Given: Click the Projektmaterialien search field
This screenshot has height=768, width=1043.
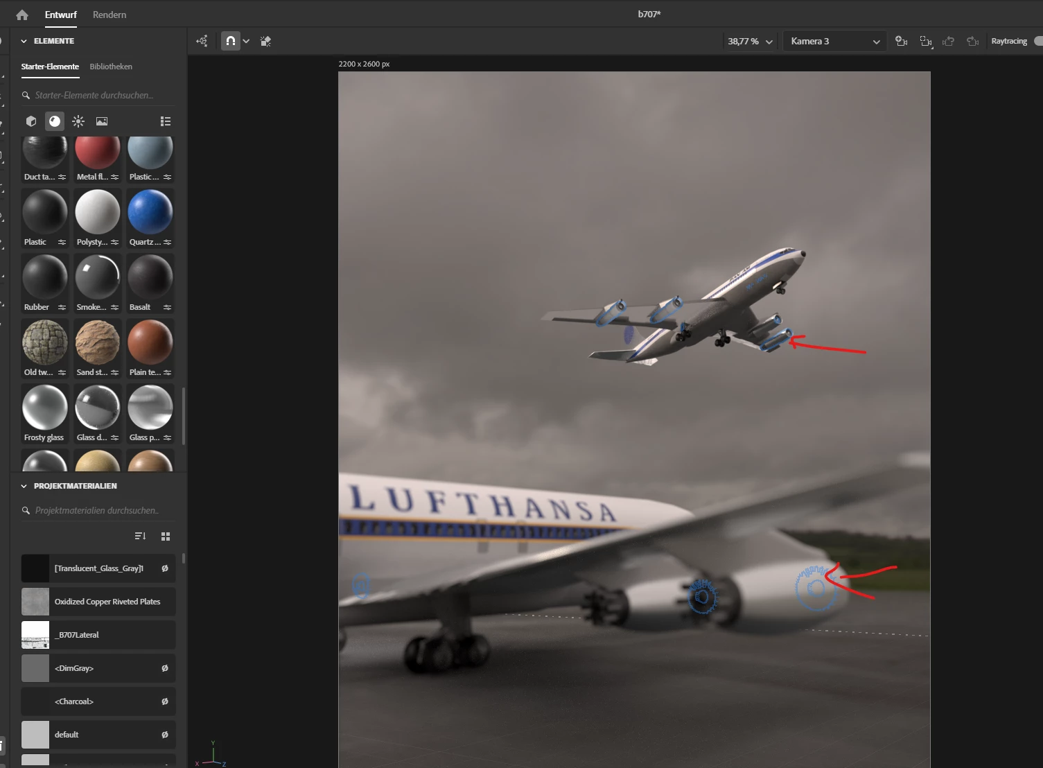Looking at the screenshot, I should (x=98, y=510).
